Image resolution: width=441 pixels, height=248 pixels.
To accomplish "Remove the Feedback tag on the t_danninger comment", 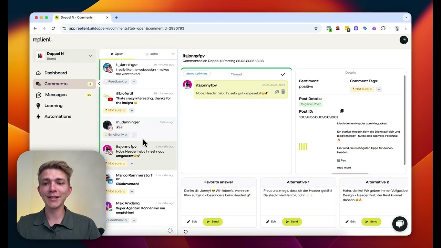I will coord(126,82).
